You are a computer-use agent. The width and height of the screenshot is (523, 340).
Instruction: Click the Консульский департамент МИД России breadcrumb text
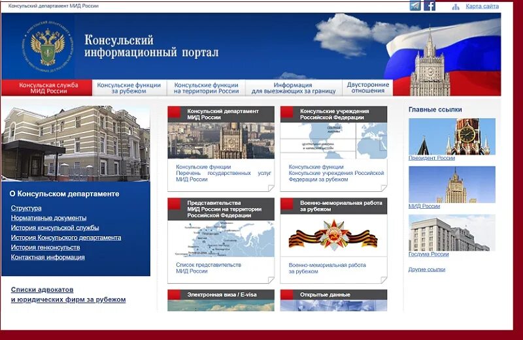54,6
